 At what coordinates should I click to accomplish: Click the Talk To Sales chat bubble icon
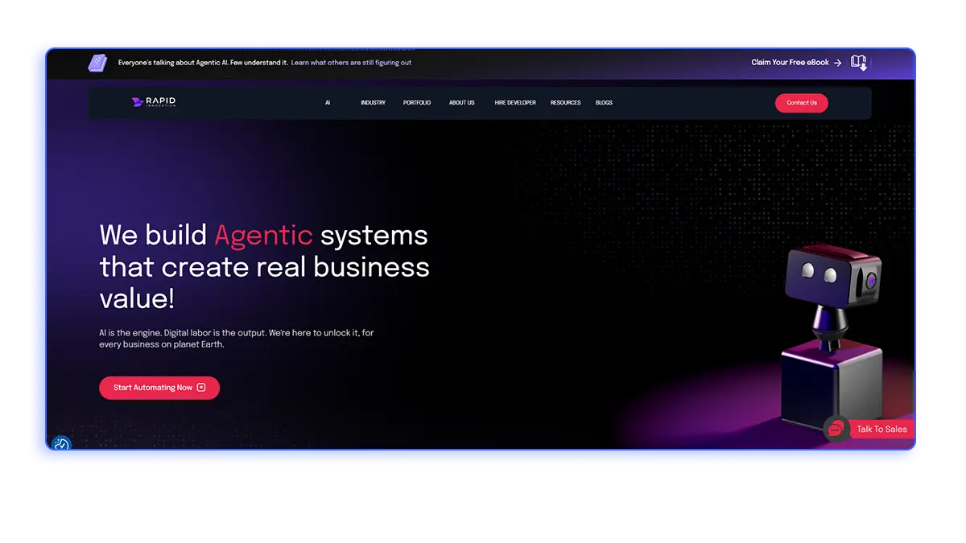click(x=836, y=430)
